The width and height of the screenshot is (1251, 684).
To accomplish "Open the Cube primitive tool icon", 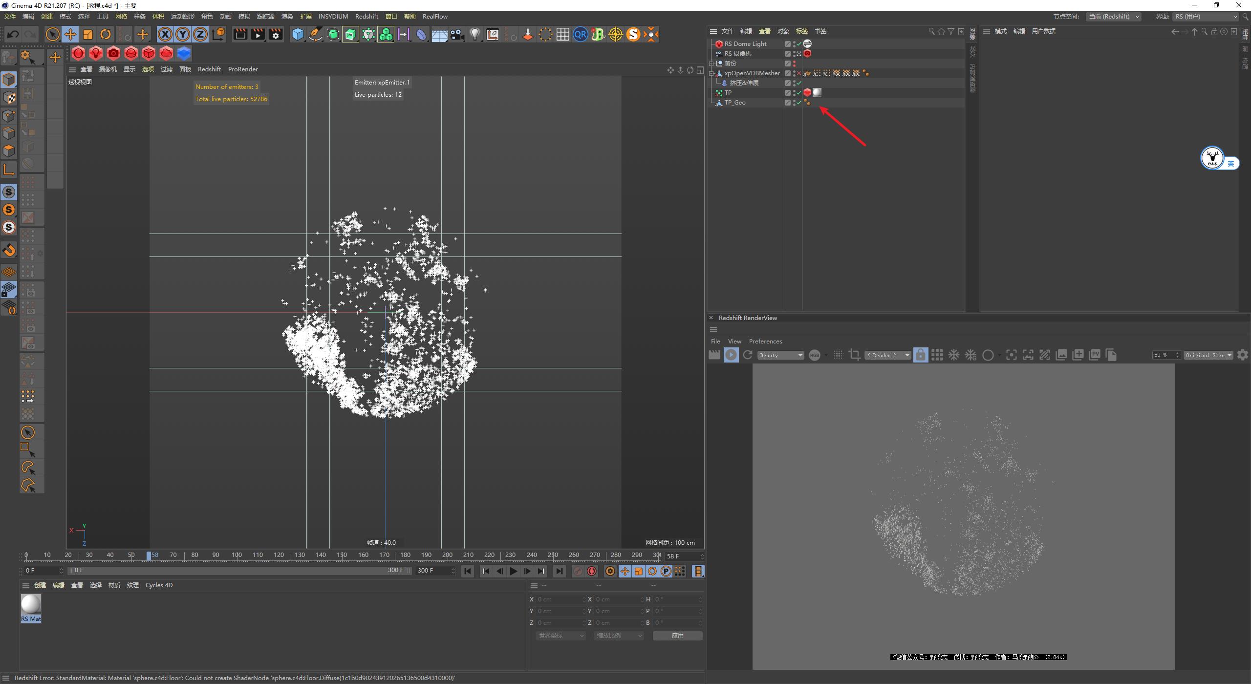I will click(x=298, y=34).
